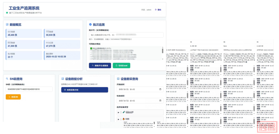Screen dimensions: 279x134
Task: Check the first device type checkbox
Action: click(121, 112)
